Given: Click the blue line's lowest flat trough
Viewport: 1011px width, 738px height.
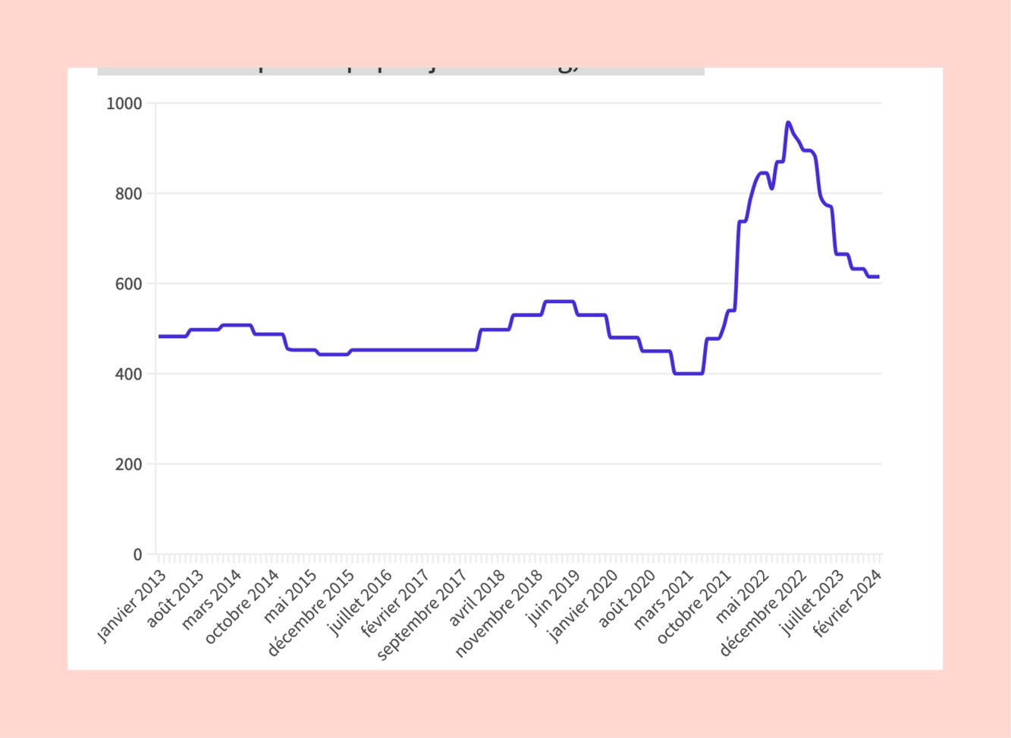Looking at the screenshot, I should point(688,374).
